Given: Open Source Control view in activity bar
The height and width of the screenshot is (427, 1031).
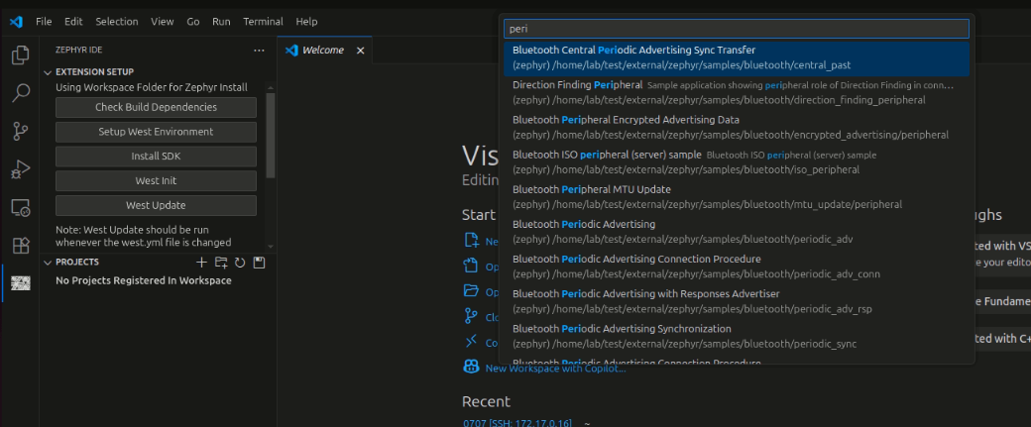Looking at the screenshot, I should tap(21, 132).
